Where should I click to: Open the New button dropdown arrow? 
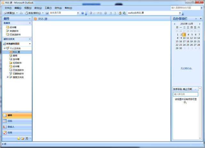[17, 13]
